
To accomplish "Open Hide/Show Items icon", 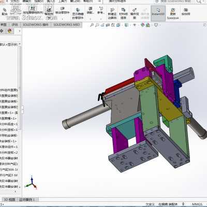I will (135, 25).
